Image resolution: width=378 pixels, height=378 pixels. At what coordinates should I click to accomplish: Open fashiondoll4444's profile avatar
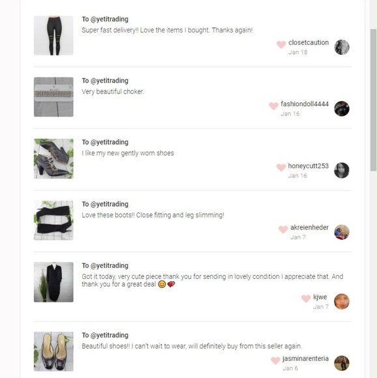click(342, 108)
